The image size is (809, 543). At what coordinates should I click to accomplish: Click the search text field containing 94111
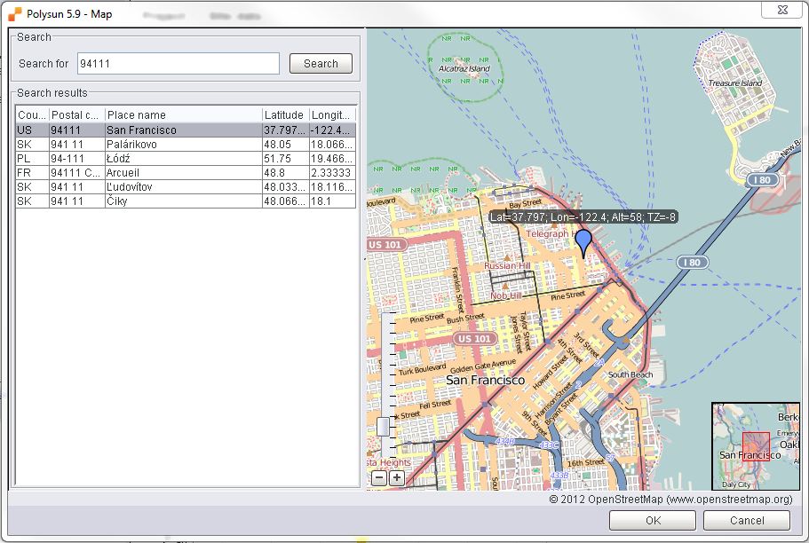178,64
